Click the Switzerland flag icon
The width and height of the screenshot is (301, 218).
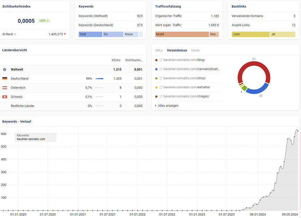[5, 97]
